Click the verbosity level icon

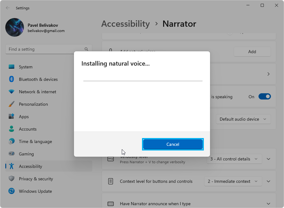tap(111, 159)
